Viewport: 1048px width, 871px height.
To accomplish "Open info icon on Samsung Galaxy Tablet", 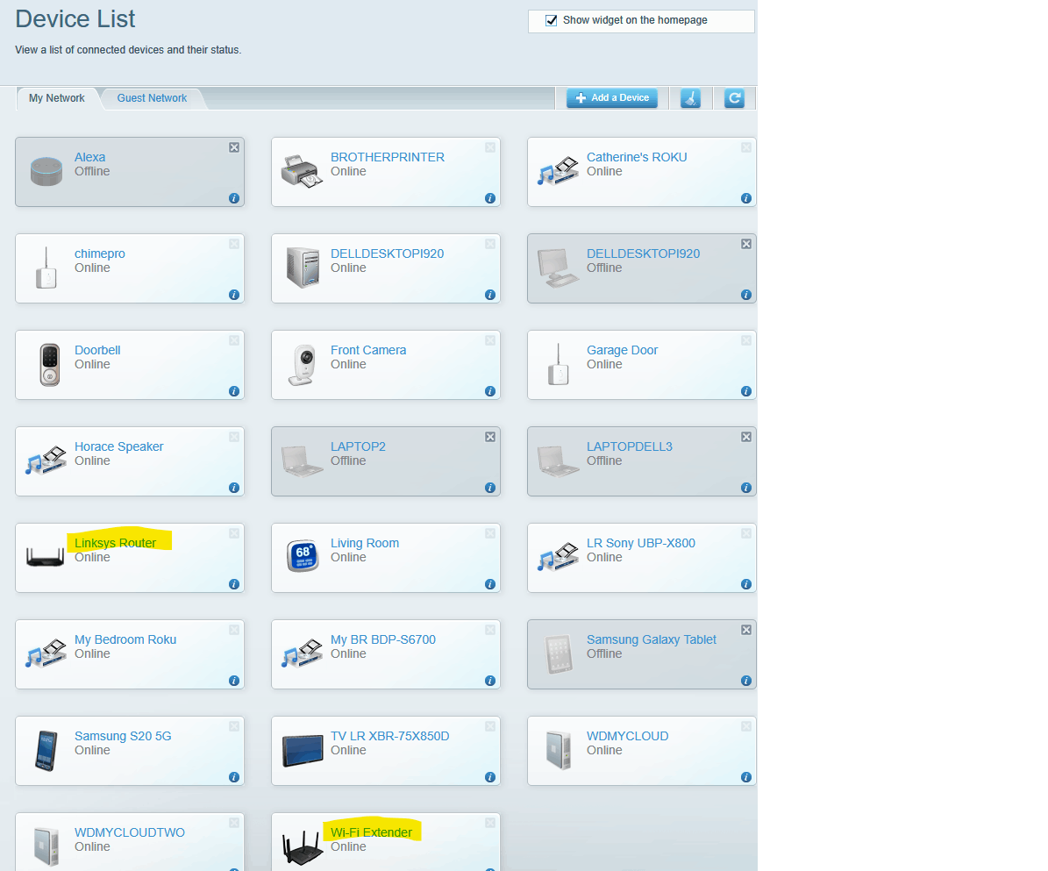I will point(746,682).
